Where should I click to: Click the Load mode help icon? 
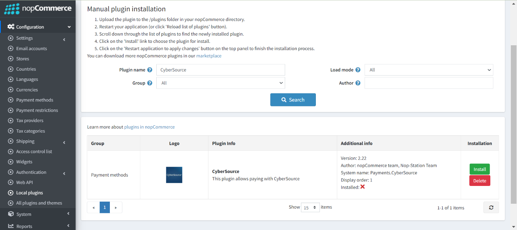coord(358,70)
